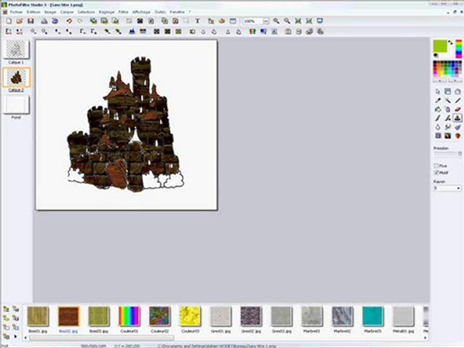Zoom in with the magnifier plus icon
Viewport: 464px width, 348px height.
(x=276, y=21)
